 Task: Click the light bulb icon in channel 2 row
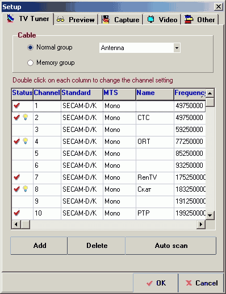26,117
